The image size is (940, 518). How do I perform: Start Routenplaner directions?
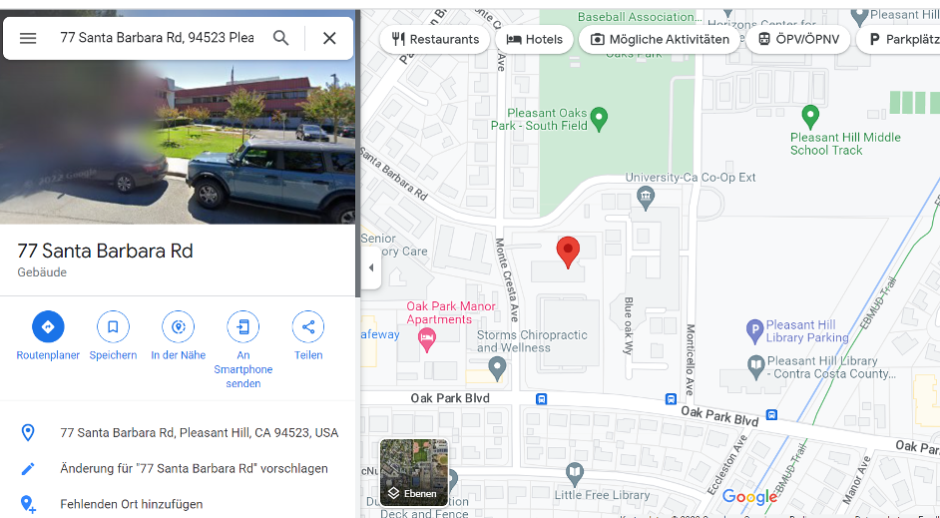[x=48, y=326]
